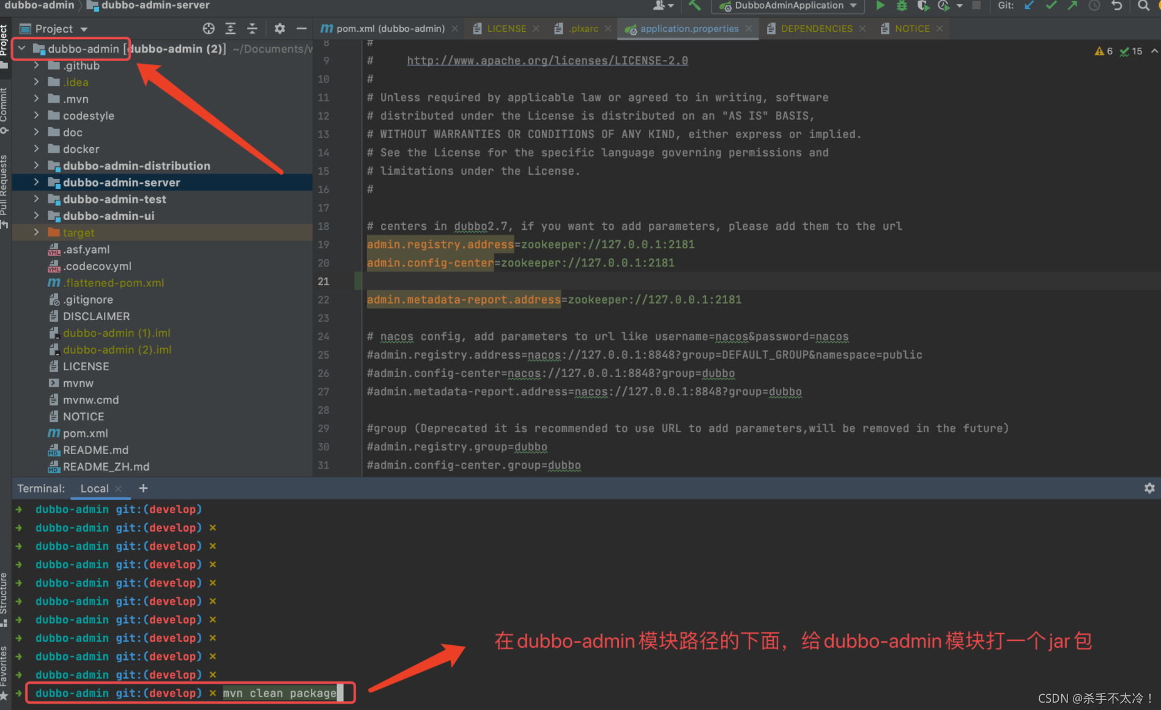This screenshot has width=1161, height=710.
Task: Run DubboAdminApplication with the green play icon
Action: tap(880, 5)
